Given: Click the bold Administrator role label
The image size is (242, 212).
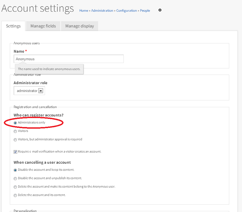Looking at the screenshot, I should pyautogui.click(x=31, y=83).
